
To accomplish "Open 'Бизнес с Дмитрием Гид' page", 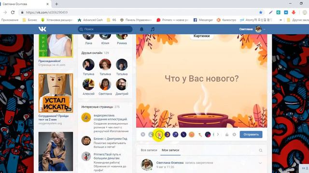I will [111, 138].
